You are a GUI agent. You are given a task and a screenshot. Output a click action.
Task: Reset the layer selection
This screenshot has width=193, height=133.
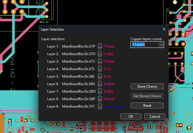click(147, 106)
